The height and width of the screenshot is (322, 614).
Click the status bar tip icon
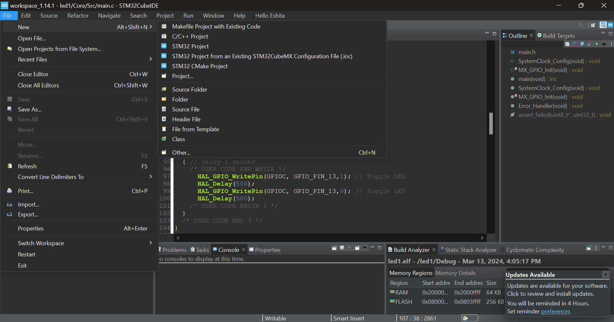(466, 318)
